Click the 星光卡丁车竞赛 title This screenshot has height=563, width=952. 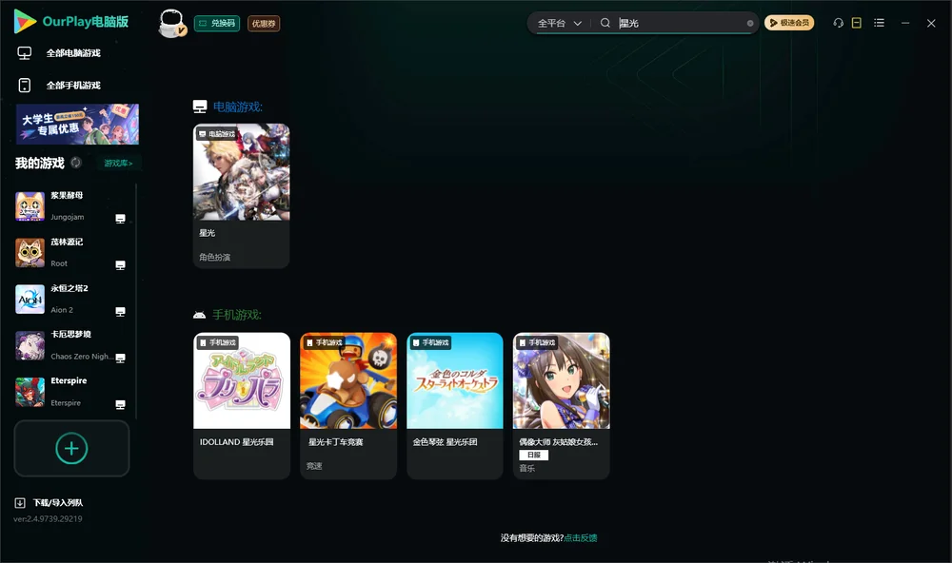335,441
